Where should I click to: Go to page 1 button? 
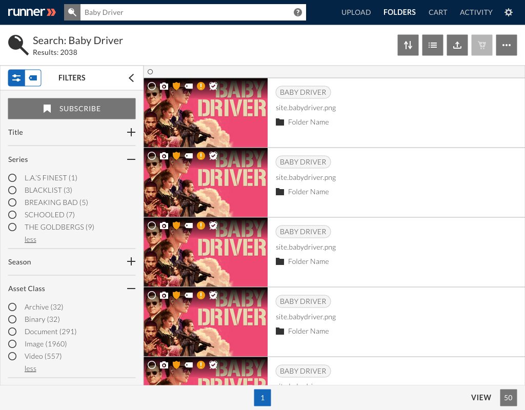262,398
